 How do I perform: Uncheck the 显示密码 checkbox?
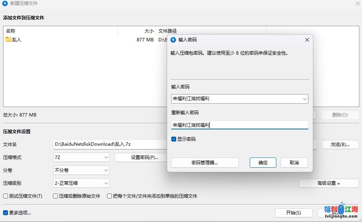[x=174, y=139]
